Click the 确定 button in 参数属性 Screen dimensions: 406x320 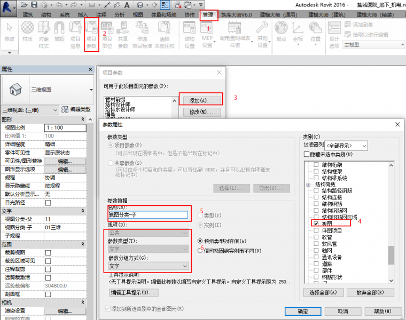(x=302, y=310)
